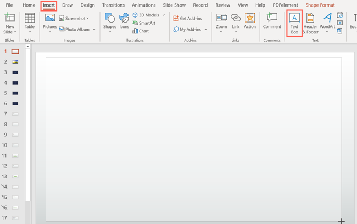This screenshot has width=357, height=224.
Task: Expand the Table dropdown arrow
Action: [x=30, y=32]
